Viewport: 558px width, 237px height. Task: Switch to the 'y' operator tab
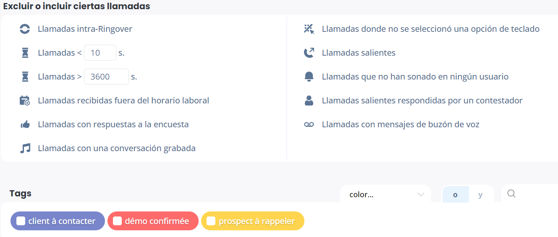pyautogui.click(x=481, y=195)
